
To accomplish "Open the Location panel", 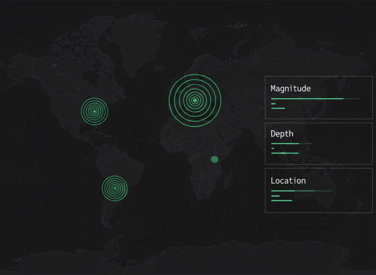I will point(288,180).
